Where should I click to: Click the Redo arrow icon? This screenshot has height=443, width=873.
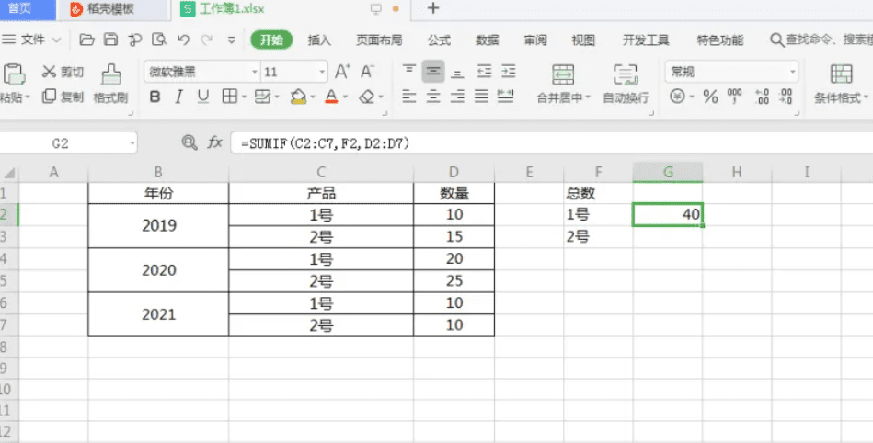pos(207,40)
